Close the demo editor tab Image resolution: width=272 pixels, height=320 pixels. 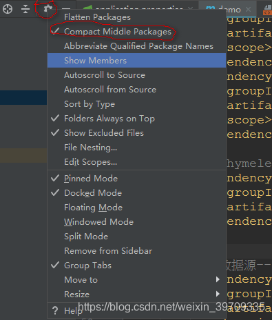click(x=248, y=10)
